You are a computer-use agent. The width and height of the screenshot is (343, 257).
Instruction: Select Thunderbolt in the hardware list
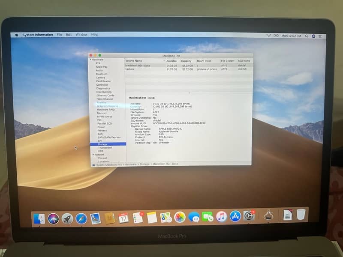pyautogui.click(x=105, y=148)
